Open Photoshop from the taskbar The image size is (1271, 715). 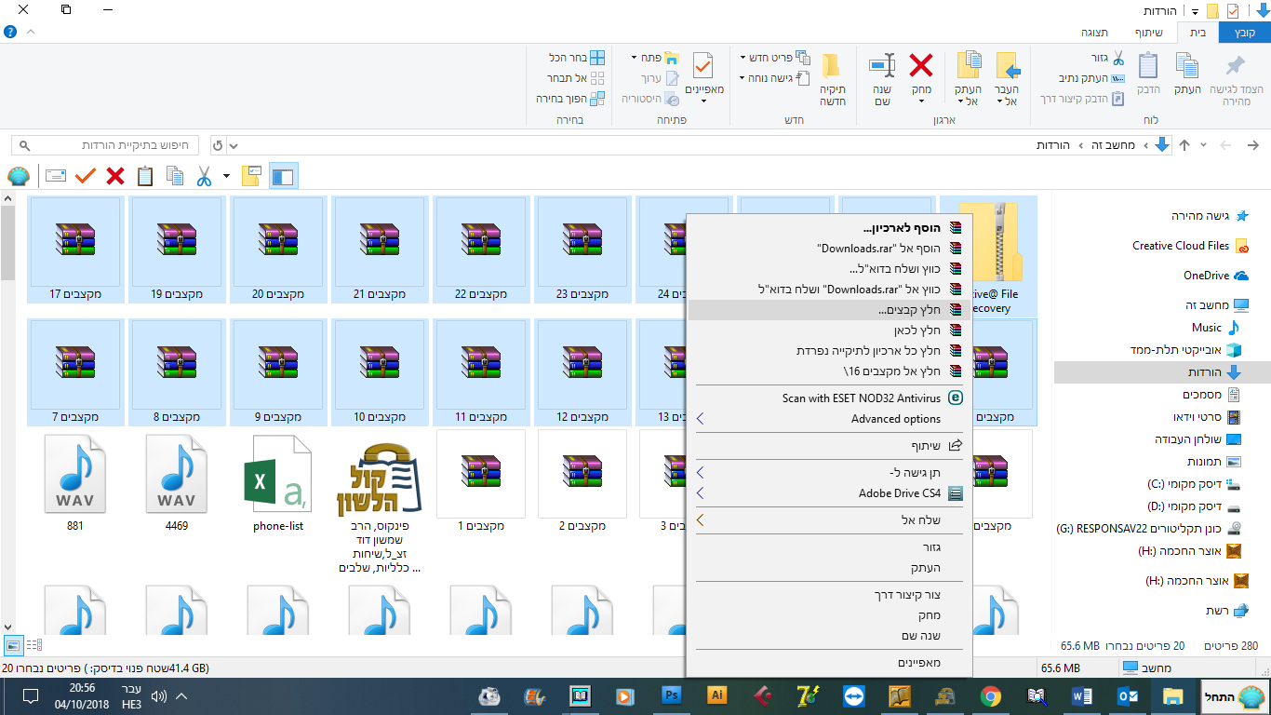click(x=671, y=695)
